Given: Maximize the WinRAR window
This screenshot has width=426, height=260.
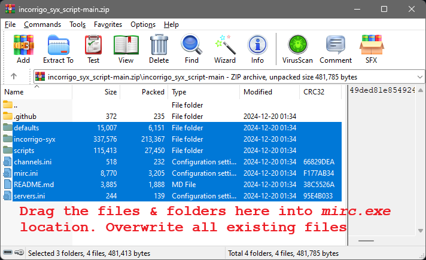Looking at the screenshot, I should 384,9.
